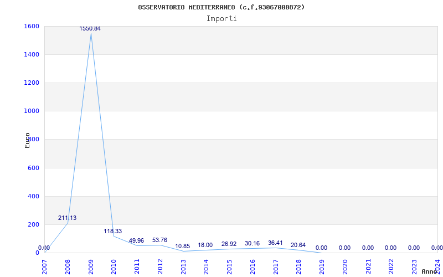Image resolution: width=443 pixels, height=277 pixels.
Task: Click the 10.85 data label
Action: (x=183, y=246)
